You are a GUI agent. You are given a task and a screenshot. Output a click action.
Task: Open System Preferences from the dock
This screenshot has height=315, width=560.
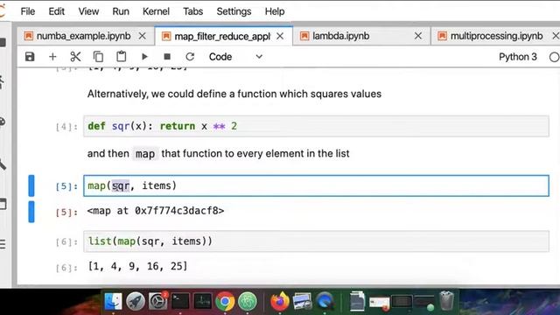(157, 301)
